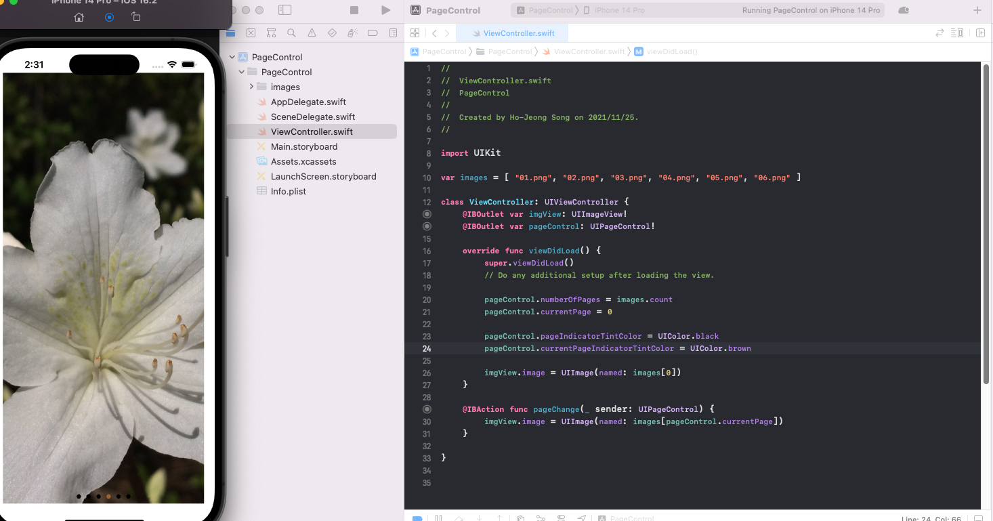Click line number 24 in gutter
Viewport: 993px width, 521px height.
(x=427, y=348)
